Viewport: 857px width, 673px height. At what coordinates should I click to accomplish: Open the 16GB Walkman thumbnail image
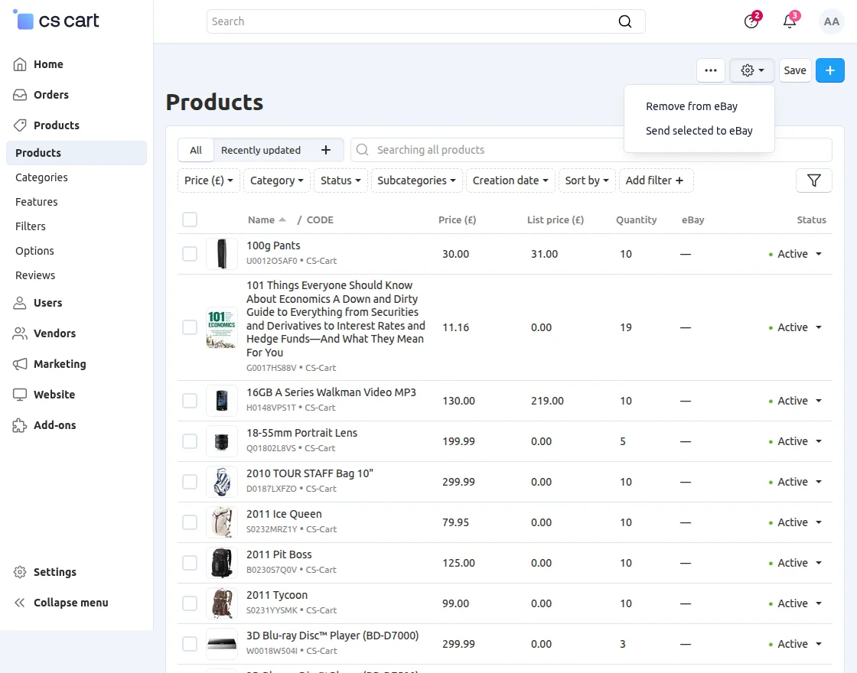221,401
